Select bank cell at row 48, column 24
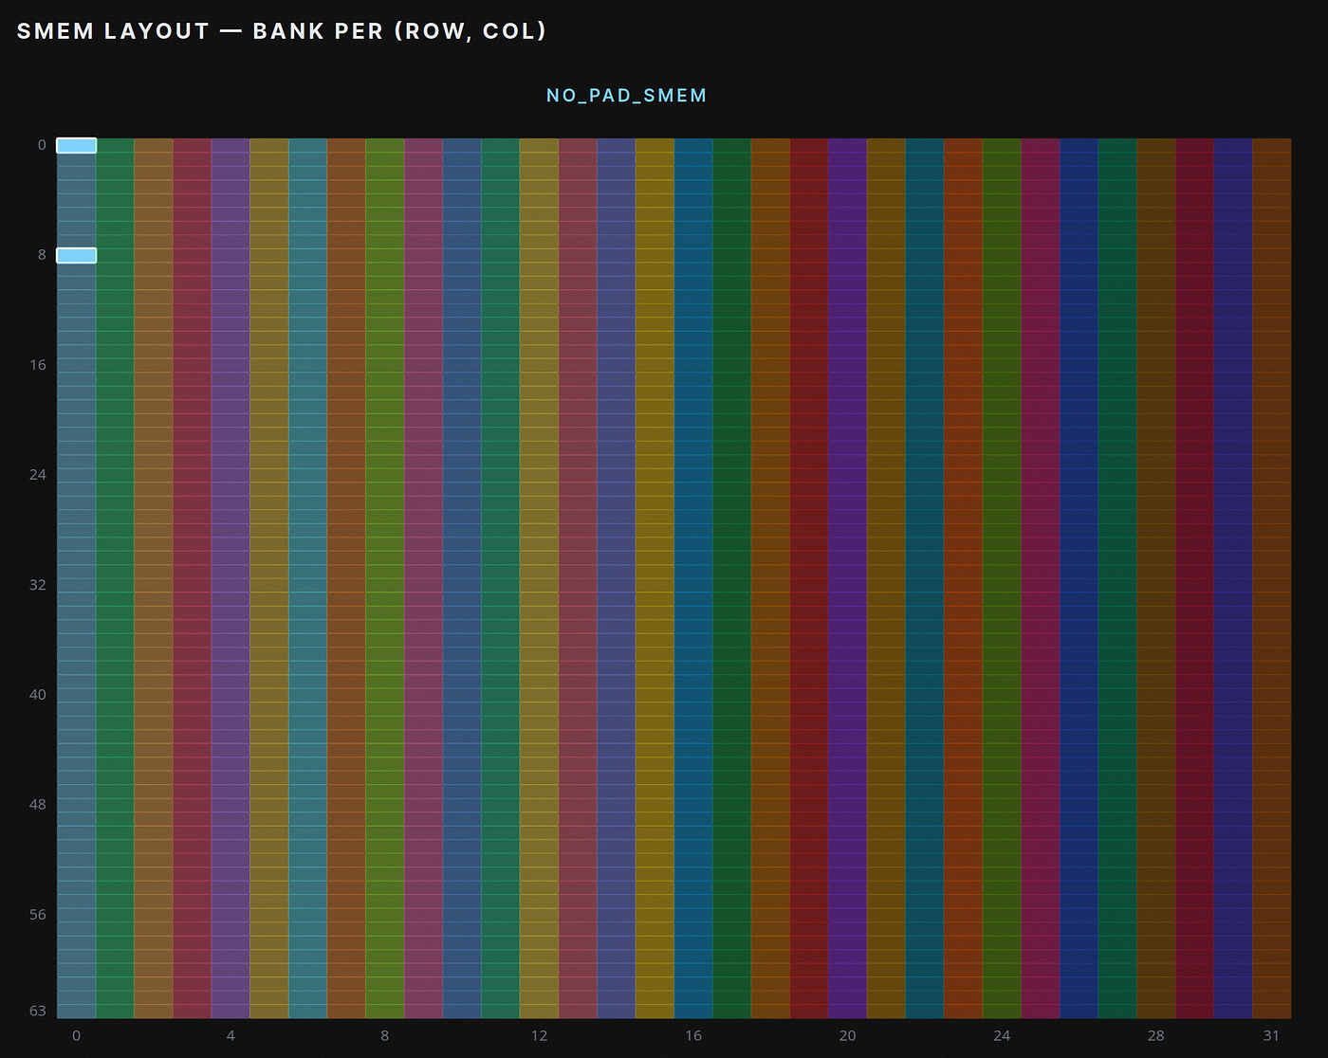Image resolution: width=1328 pixels, height=1058 pixels. click(x=1002, y=805)
